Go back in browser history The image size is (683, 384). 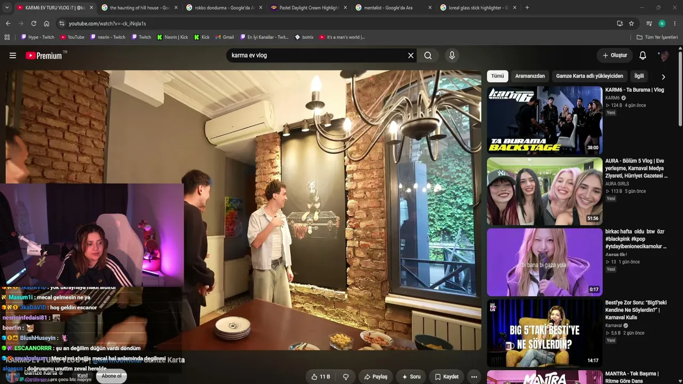8,23
